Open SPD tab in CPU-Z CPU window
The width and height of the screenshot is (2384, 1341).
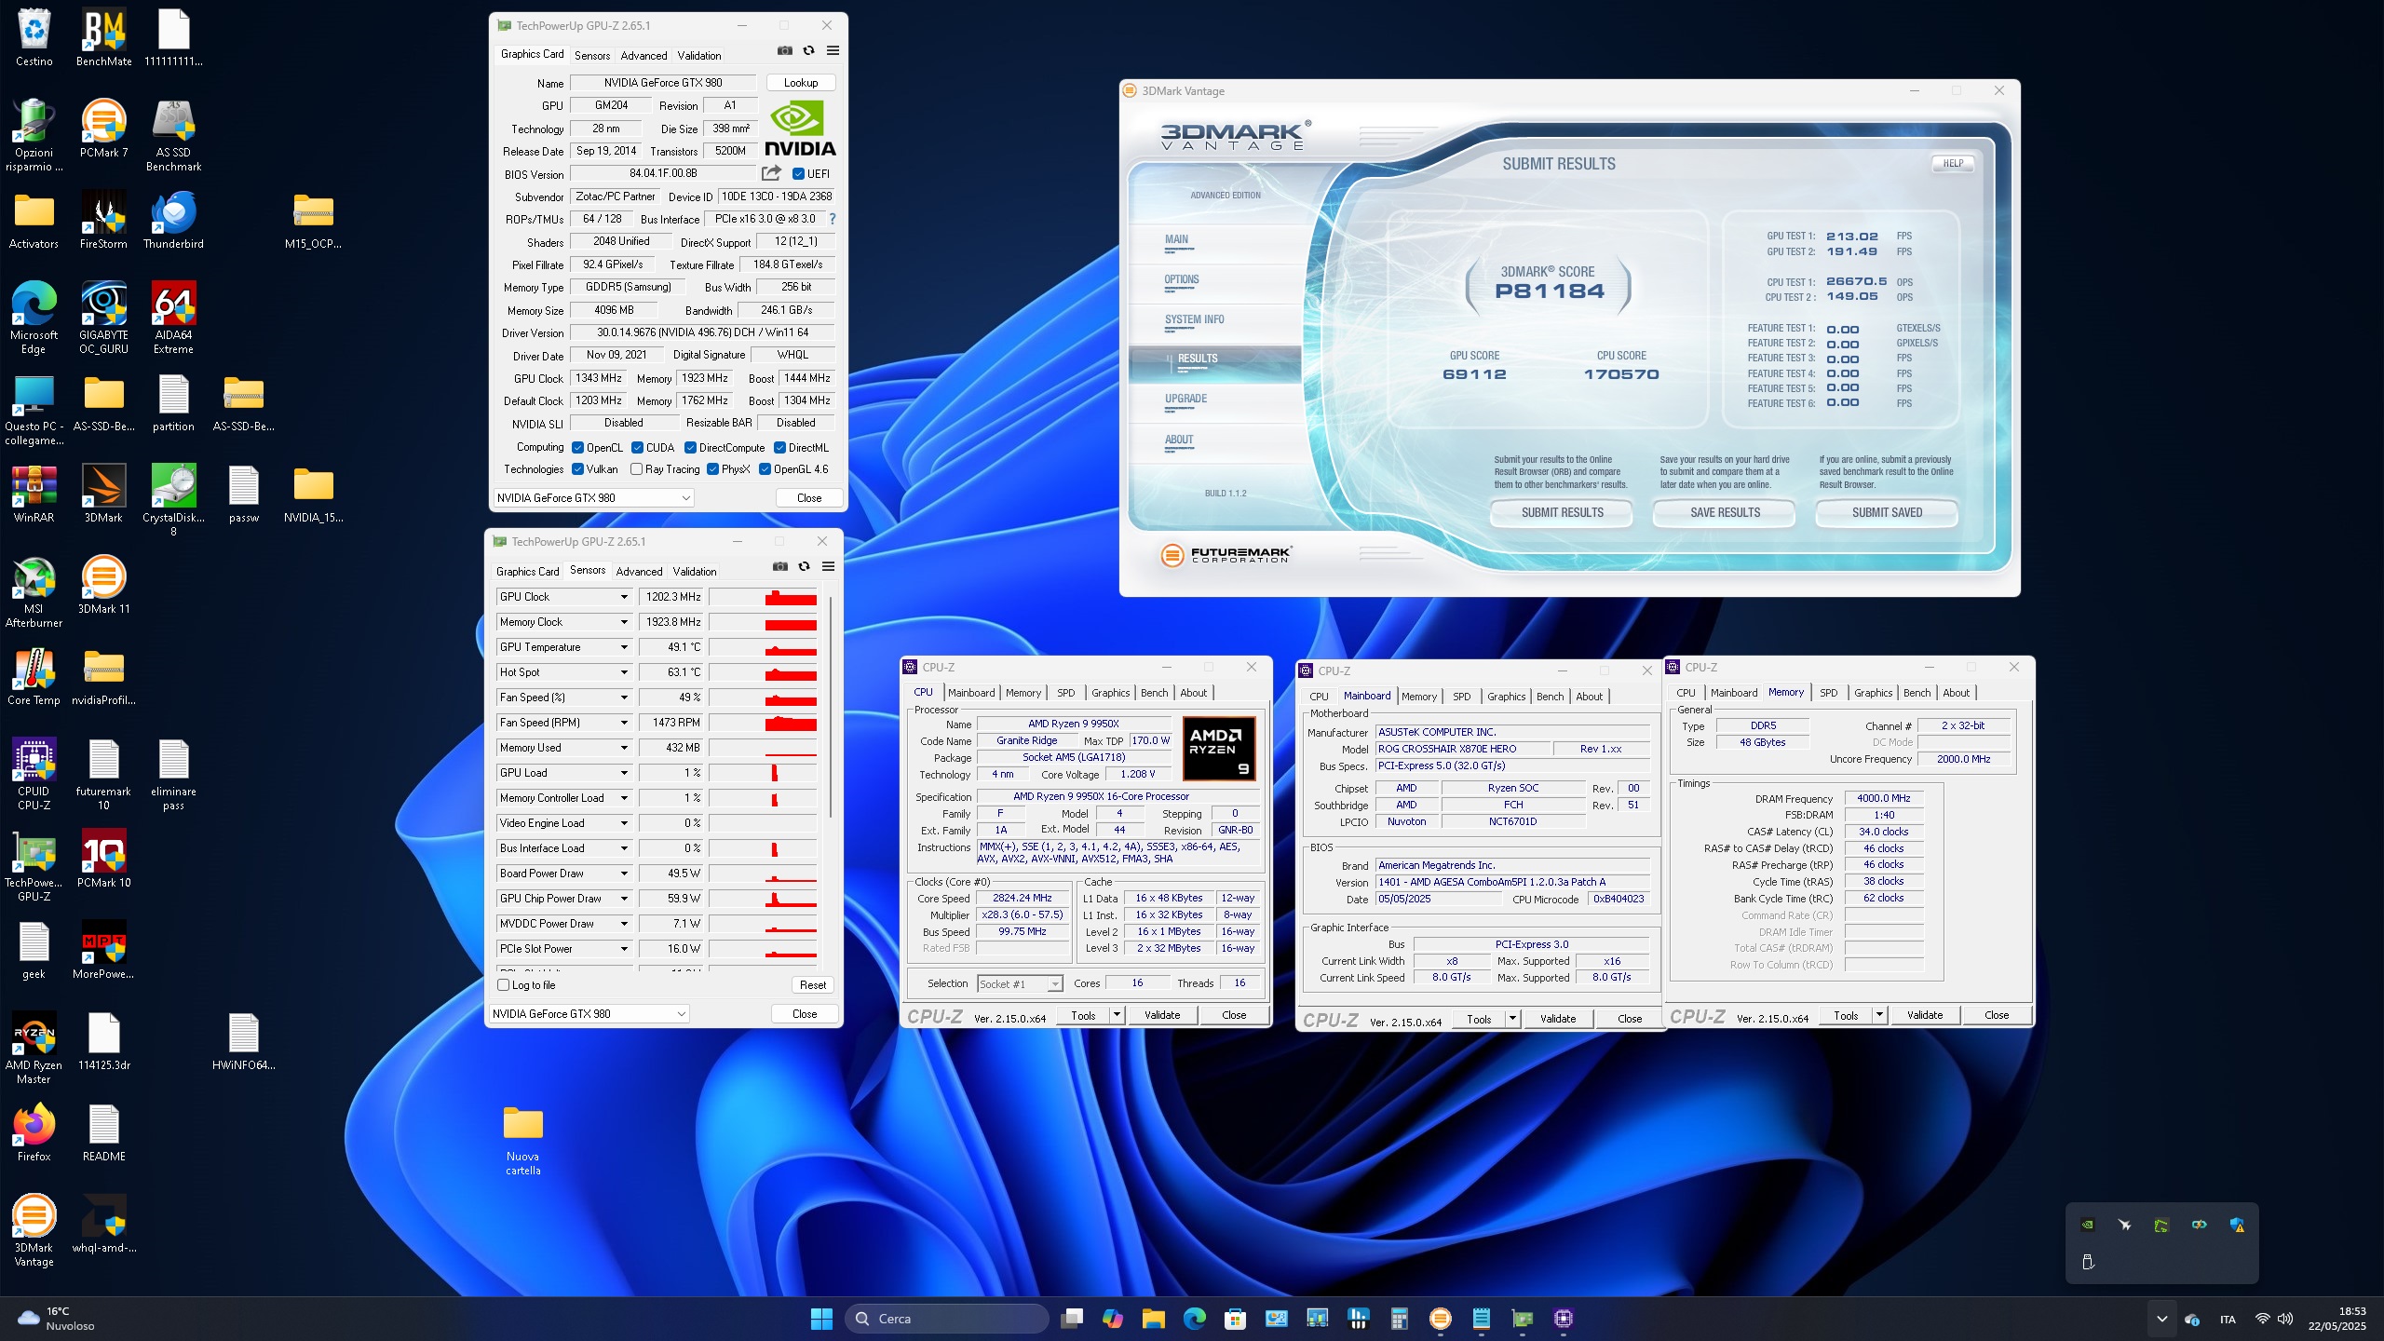pos(1066,693)
